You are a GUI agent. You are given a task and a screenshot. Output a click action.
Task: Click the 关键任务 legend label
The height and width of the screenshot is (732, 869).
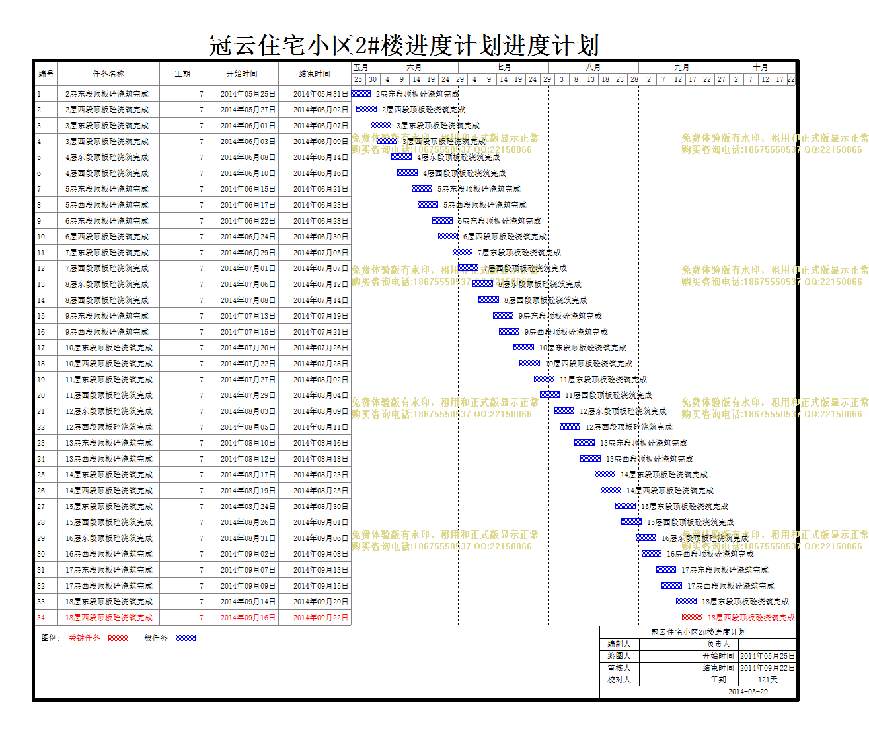tap(85, 638)
